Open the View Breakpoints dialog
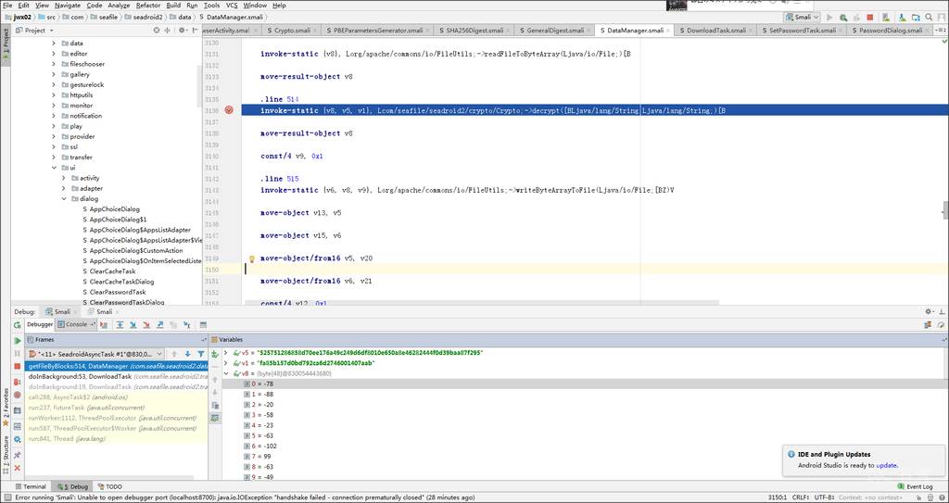Screen dimensions: 949x503 click(17, 382)
